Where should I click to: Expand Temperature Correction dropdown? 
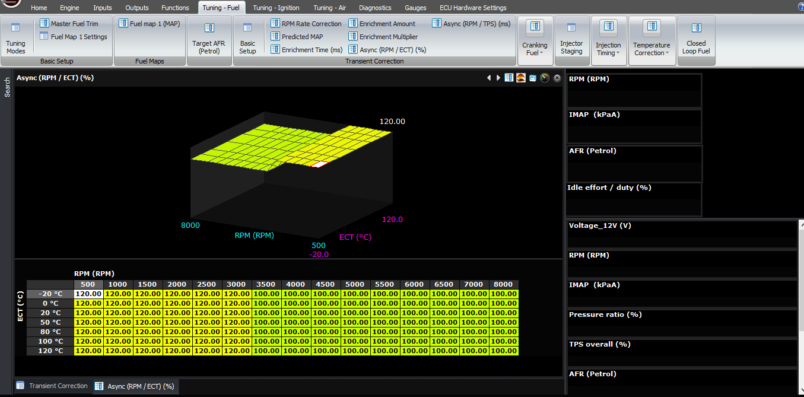652,40
